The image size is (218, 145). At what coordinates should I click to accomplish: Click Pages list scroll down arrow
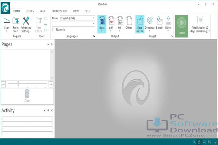coord(52,78)
